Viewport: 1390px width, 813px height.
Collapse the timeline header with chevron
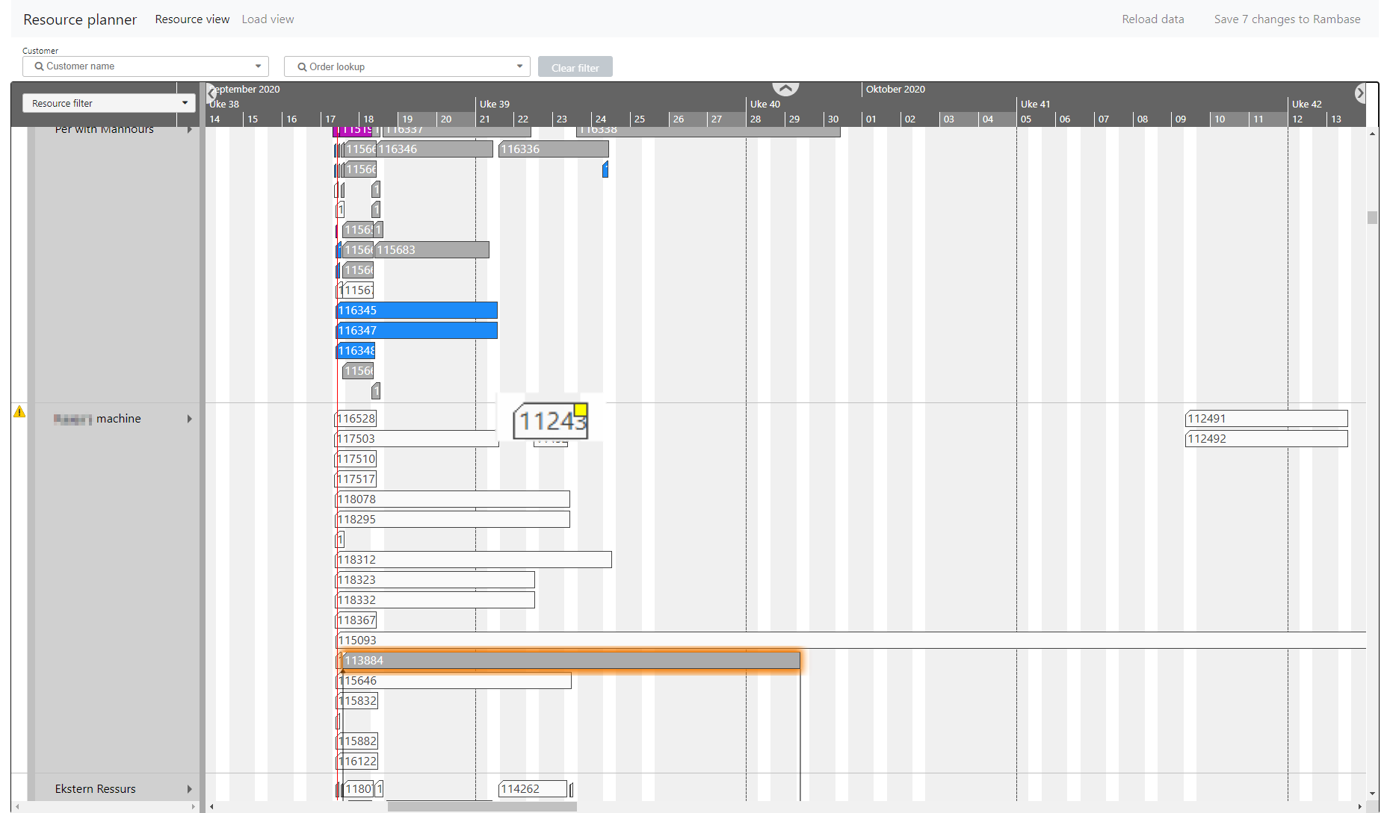785,89
